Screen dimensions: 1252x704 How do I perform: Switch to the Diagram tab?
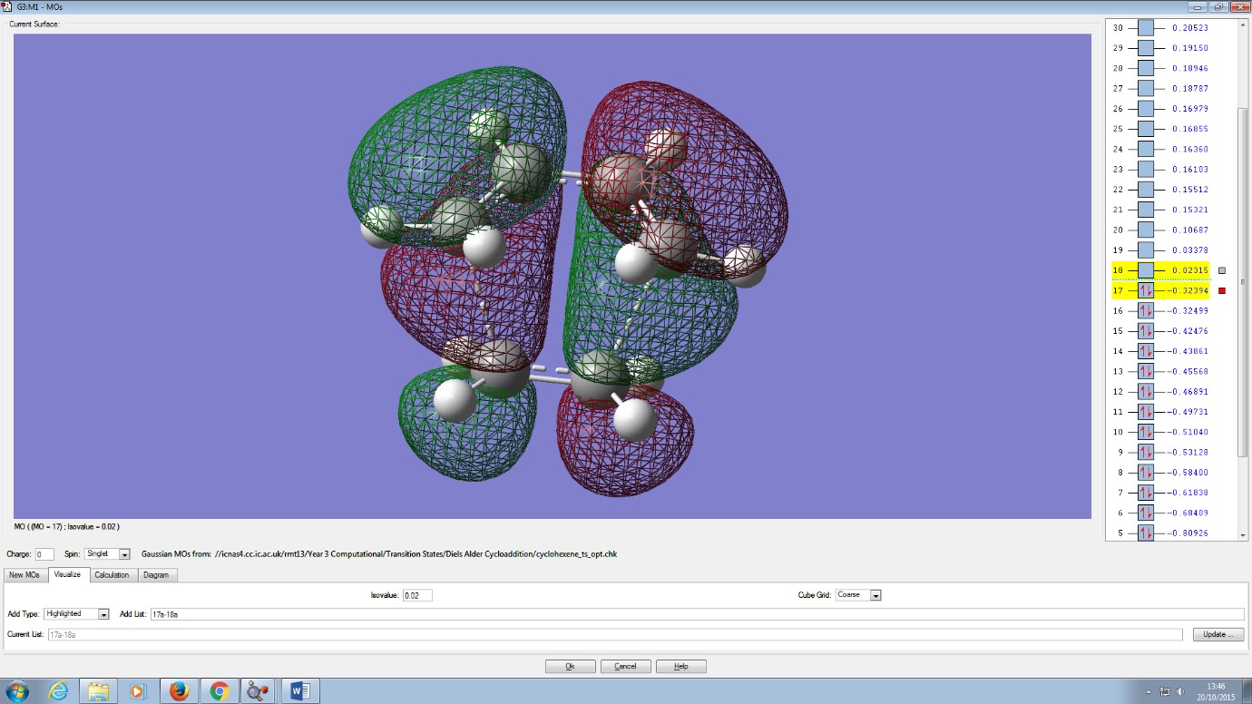coord(156,575)
